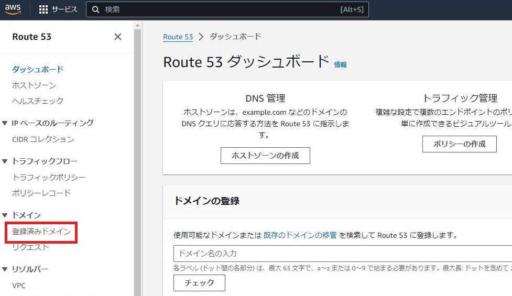
Task: Focus the ドメイン名の入力 field
Action: 343,254
